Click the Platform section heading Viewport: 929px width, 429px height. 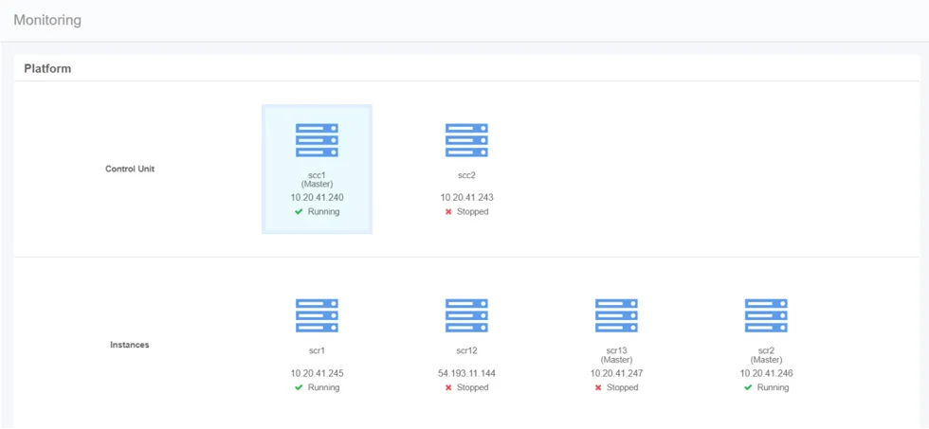pos(47,68)
